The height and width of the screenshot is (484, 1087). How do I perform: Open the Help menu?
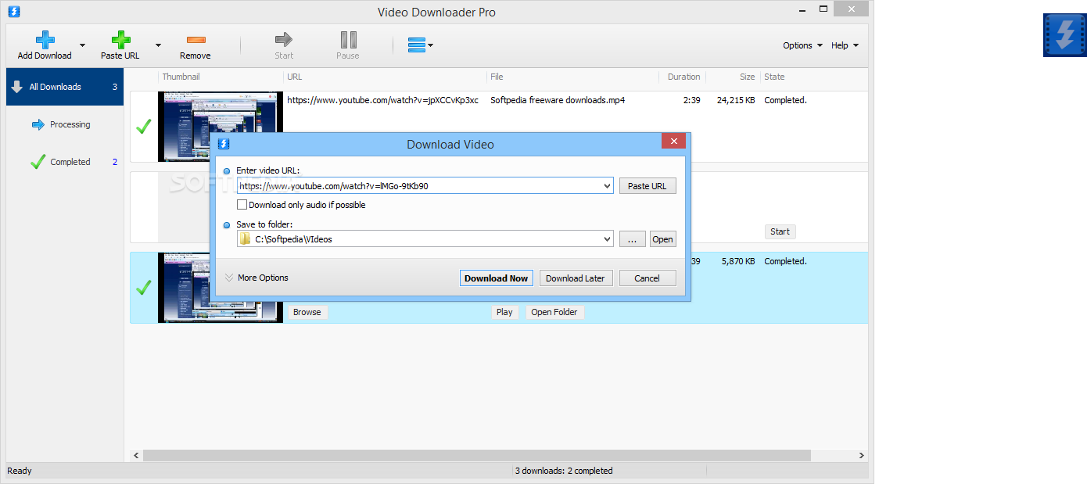click(845, 45)
